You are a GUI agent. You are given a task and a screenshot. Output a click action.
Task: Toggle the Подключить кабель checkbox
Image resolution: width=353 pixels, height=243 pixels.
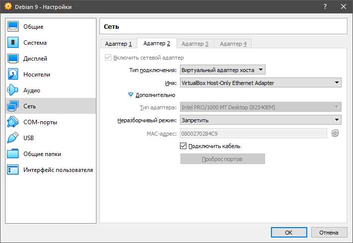coord(183,146)
